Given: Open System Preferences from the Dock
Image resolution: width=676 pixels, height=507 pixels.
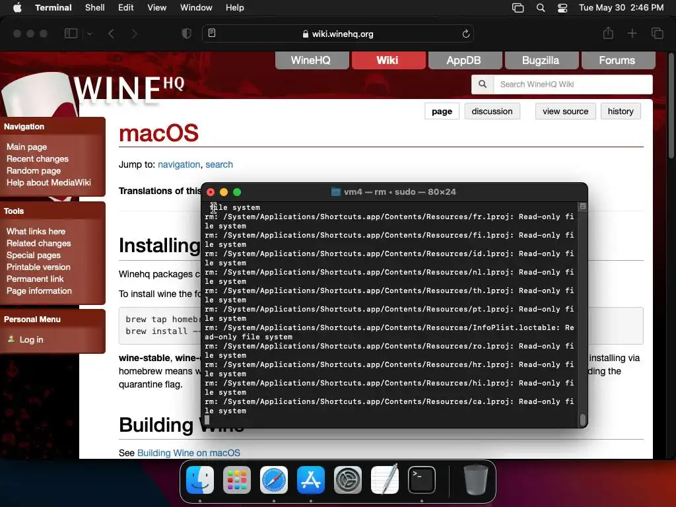Looking at the screenshot, I should coord(348,480).
